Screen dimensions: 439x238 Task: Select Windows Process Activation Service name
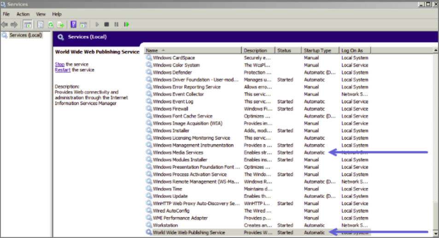[x=189, y=174]
